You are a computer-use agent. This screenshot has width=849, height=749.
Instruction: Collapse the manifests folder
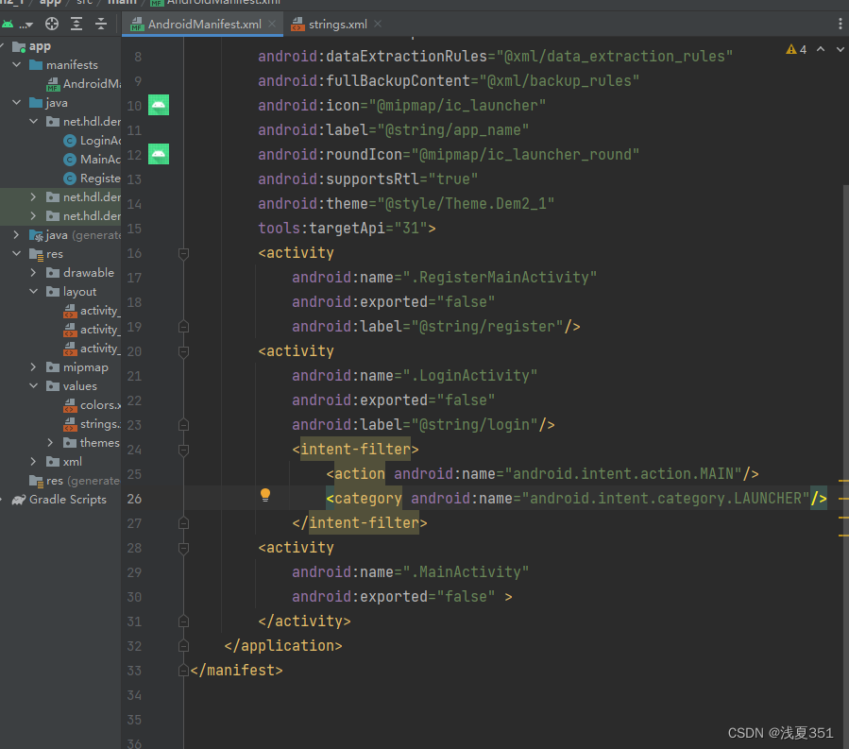(x=17, y=64)
